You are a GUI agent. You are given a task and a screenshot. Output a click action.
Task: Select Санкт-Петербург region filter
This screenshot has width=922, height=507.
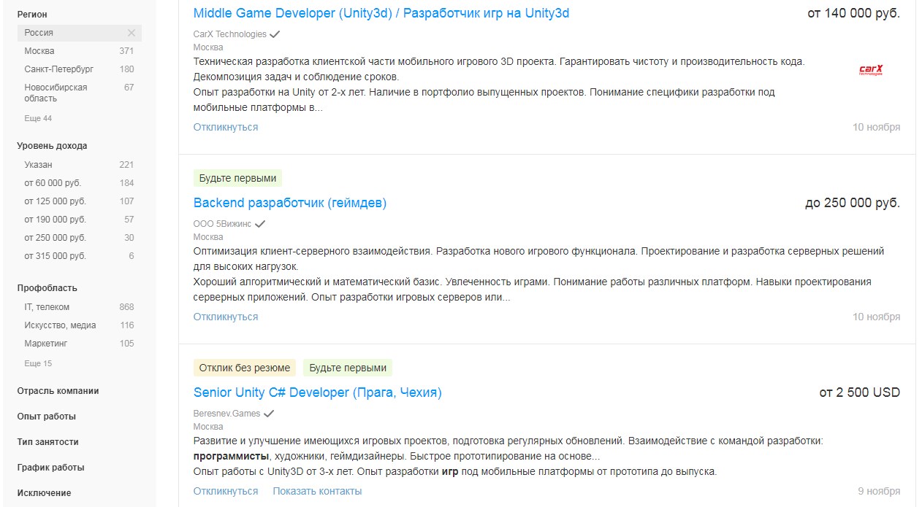58,69
